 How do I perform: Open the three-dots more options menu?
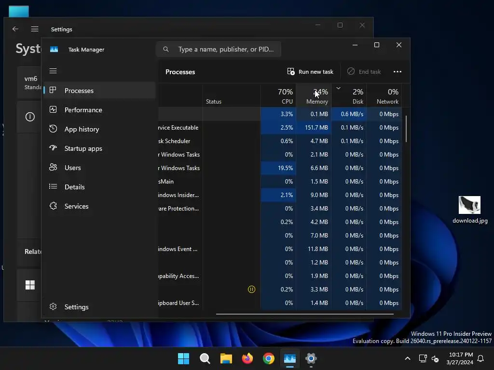(x=398, y=72)
